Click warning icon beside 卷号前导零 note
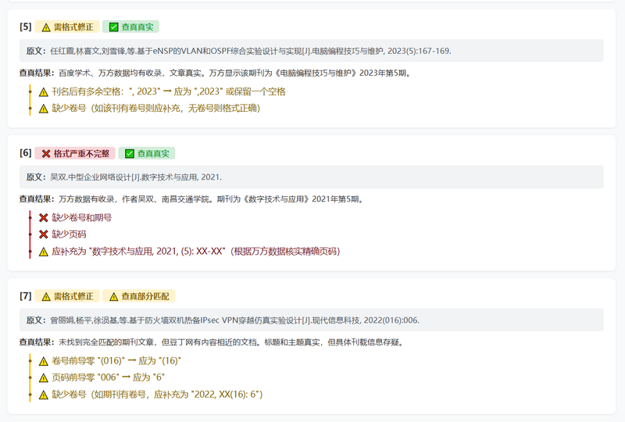This screenshot has height=422, width=625. (x=44, y=361)
